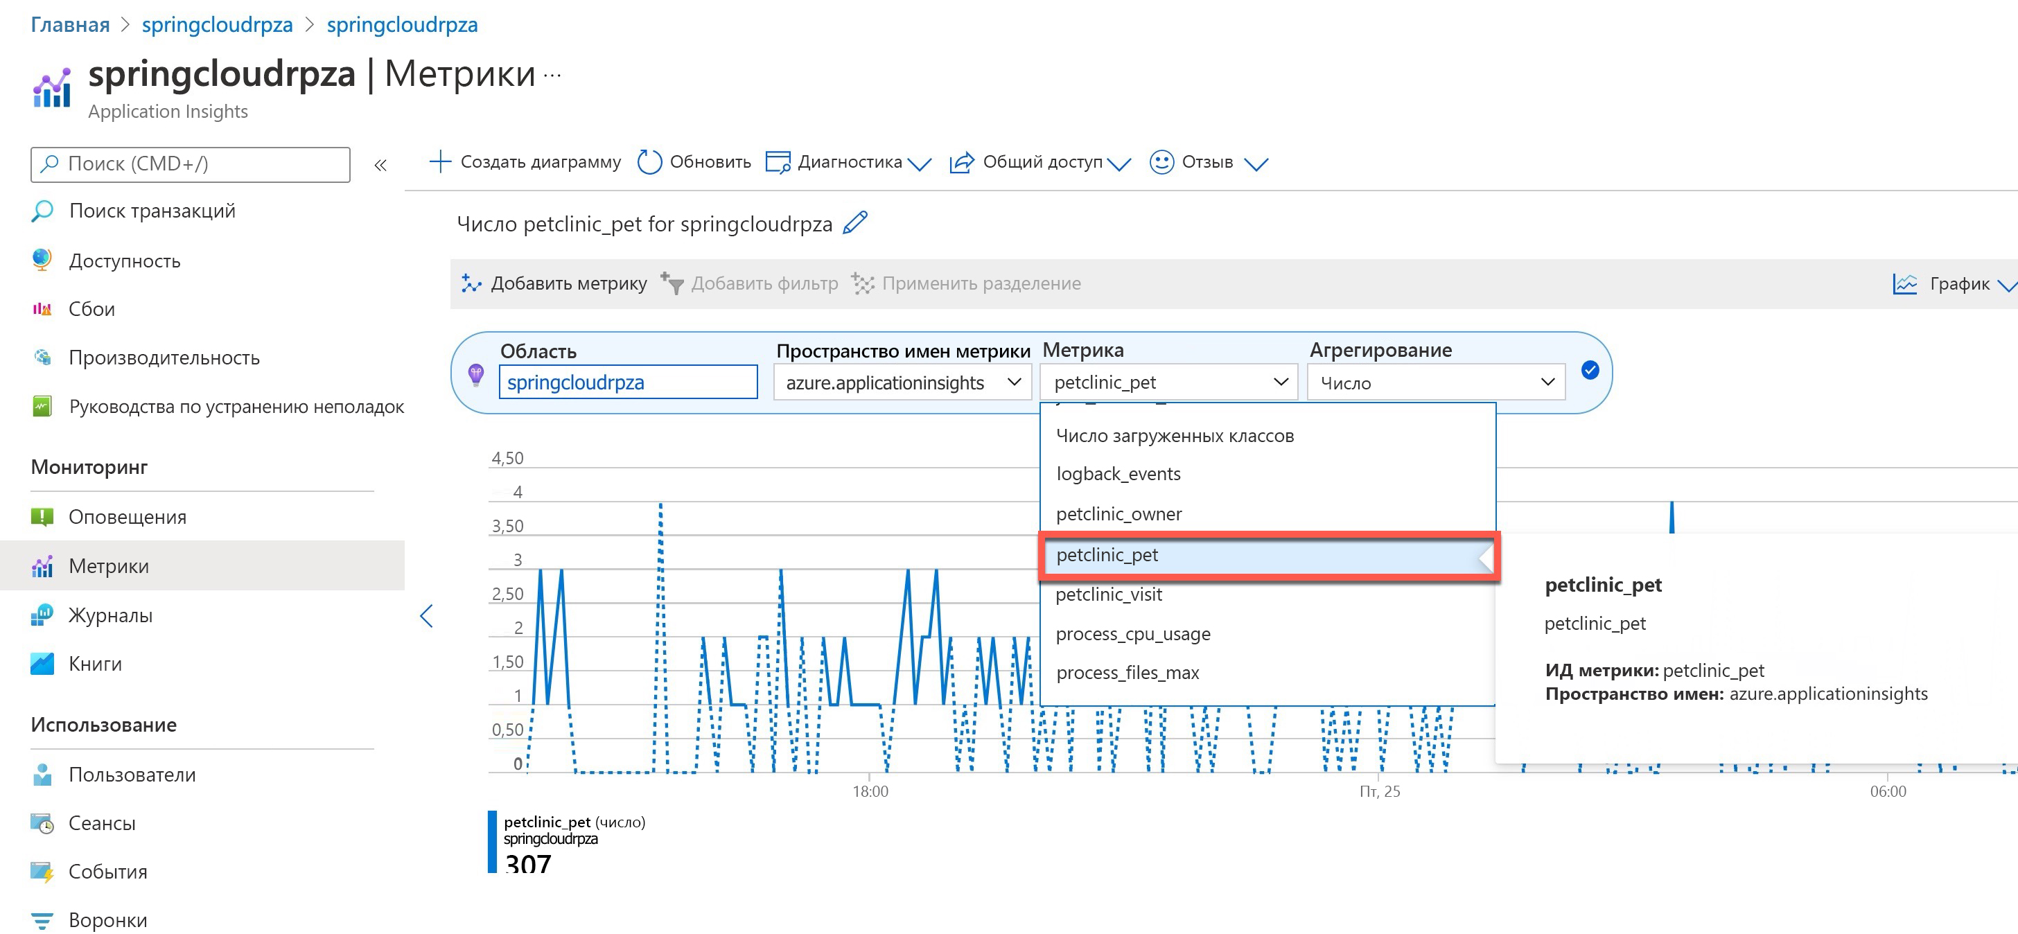Collapse the sidebar with double chevron
This screenshot has width=2018, height=934.
click(380, 164)
